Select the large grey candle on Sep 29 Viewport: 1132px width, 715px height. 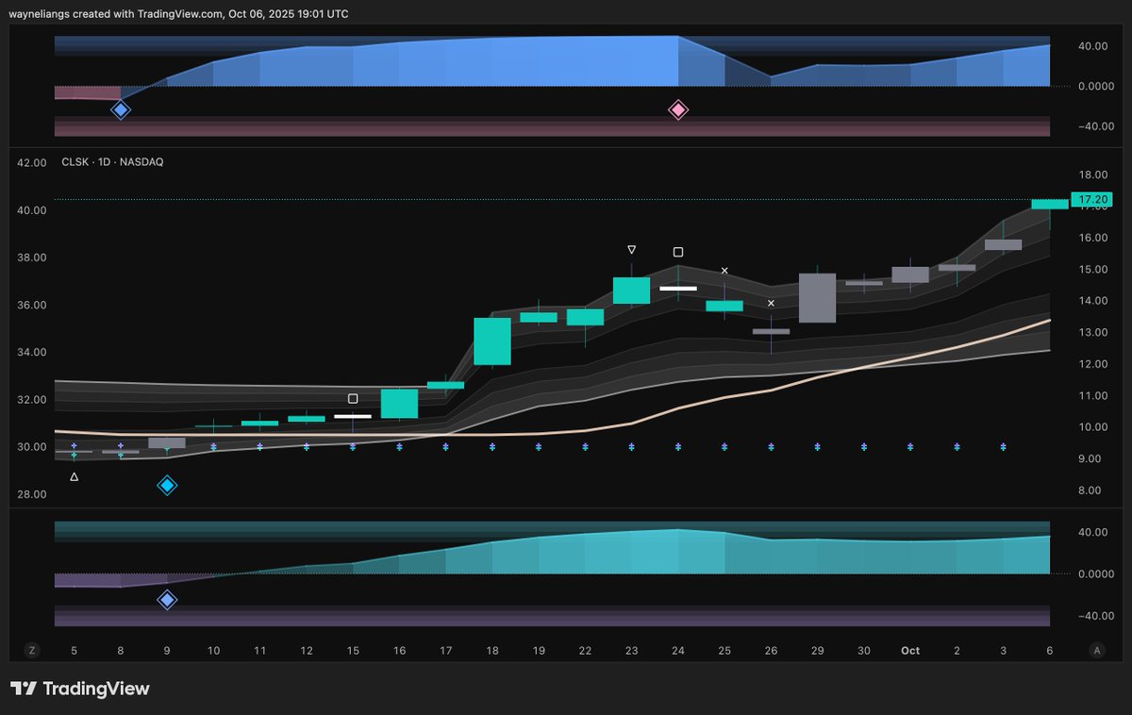pyautogui.click(x=817, y=298)
